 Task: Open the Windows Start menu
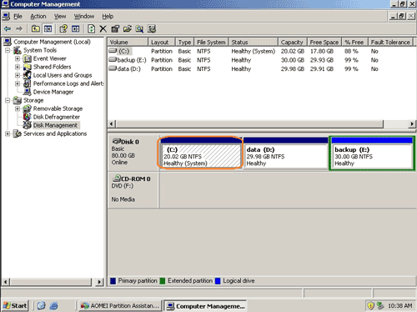coord(15,305)
